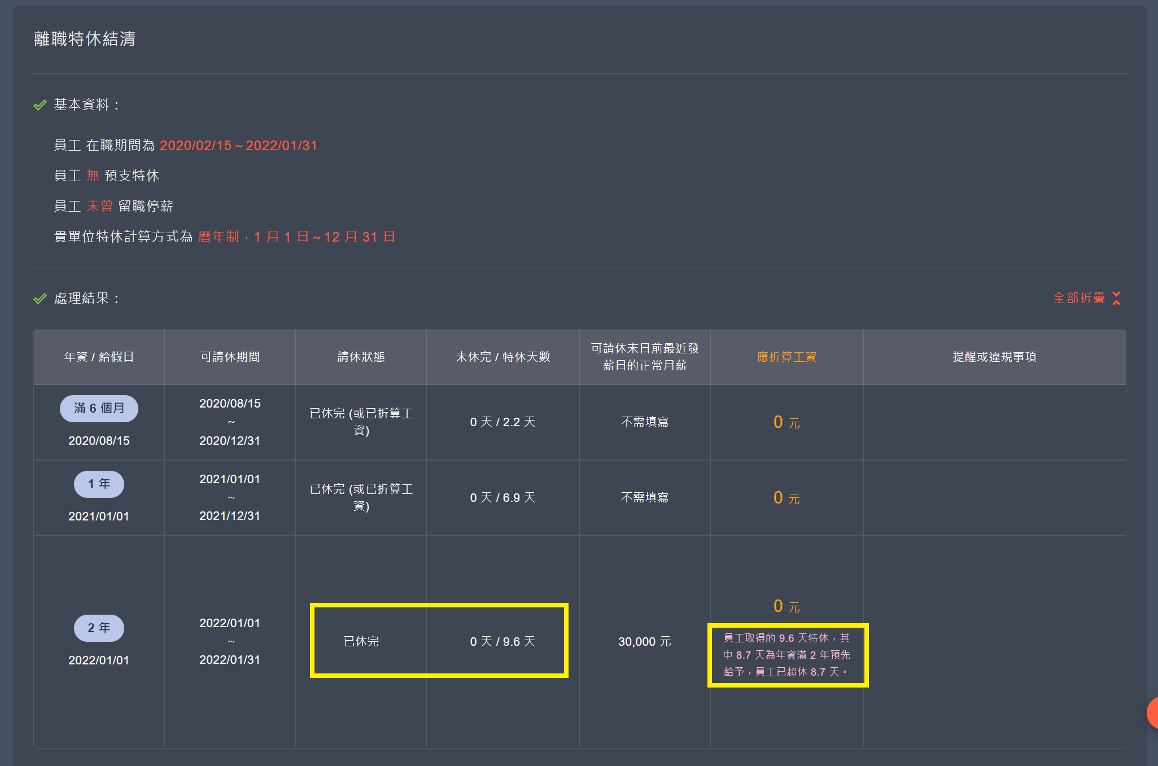Screen dimensions: 1158x766
Task: Click the 已休完 status in 2 年 row
Action: pyautogui.click(x=361, y=642)
